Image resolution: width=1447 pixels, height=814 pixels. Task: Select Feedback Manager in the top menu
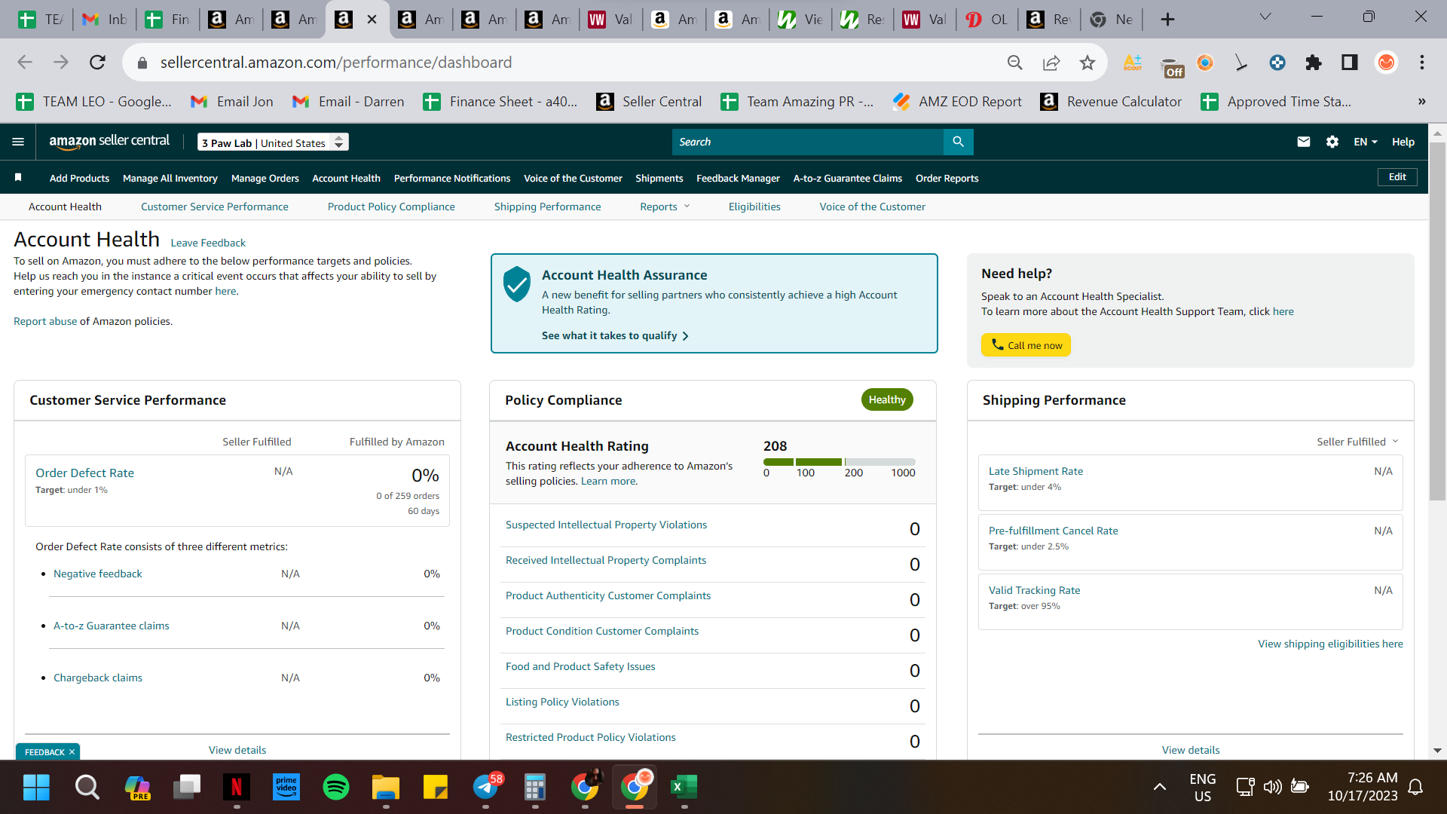(x=738, y=178)
